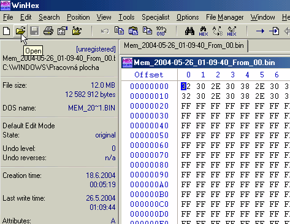Click offset row 000000A0

click(149, 185)
